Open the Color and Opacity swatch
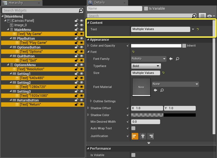 [x=156, y=46]
